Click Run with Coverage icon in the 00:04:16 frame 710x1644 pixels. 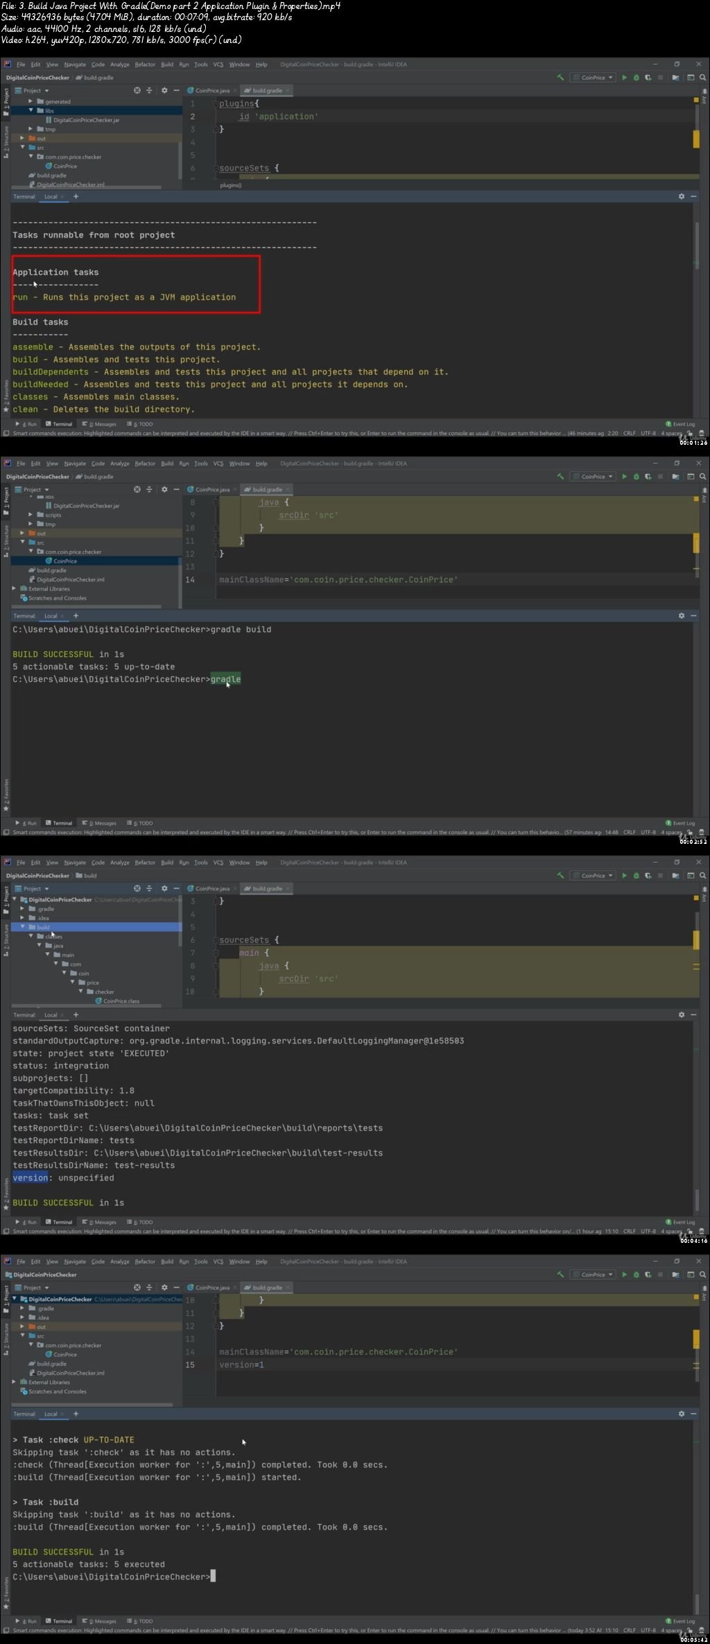pyautogui.click(x=648, y=876)
